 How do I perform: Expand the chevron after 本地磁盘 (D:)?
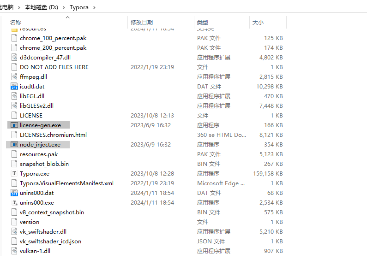pyautogui.click(x=64, y=7)
